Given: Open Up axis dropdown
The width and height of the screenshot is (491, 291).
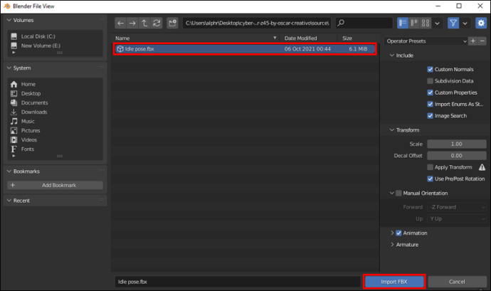Looking at the screenshot, I should tap(457, 218).
